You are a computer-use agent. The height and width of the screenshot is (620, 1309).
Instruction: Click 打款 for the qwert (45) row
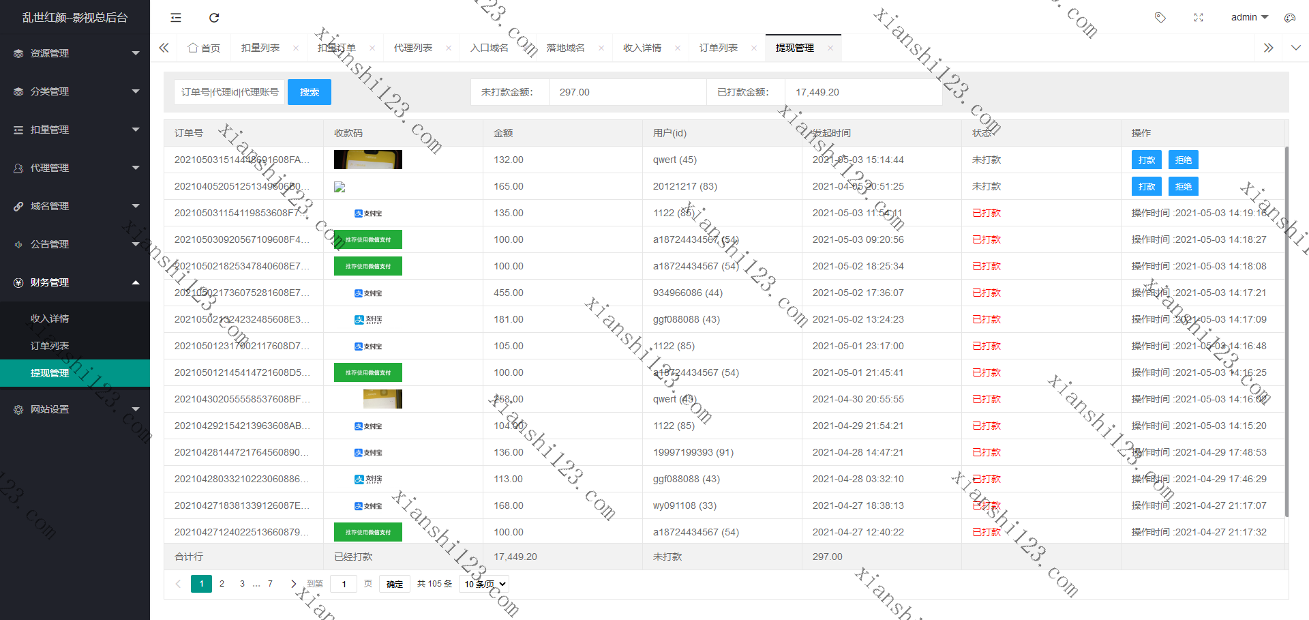[x=1147, y=160]
